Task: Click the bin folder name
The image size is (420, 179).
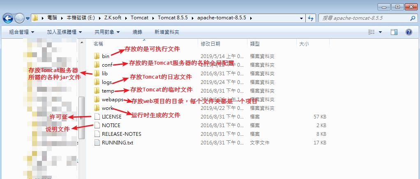Action: (106, 56)
